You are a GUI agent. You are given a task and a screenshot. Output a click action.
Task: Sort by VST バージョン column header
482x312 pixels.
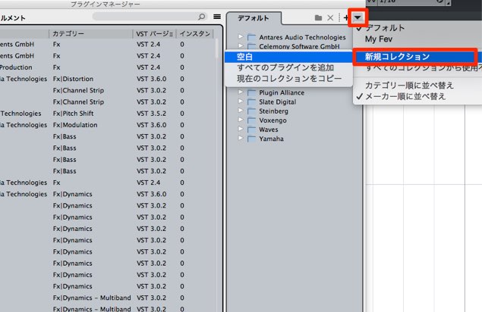click(x=155, y=33)
